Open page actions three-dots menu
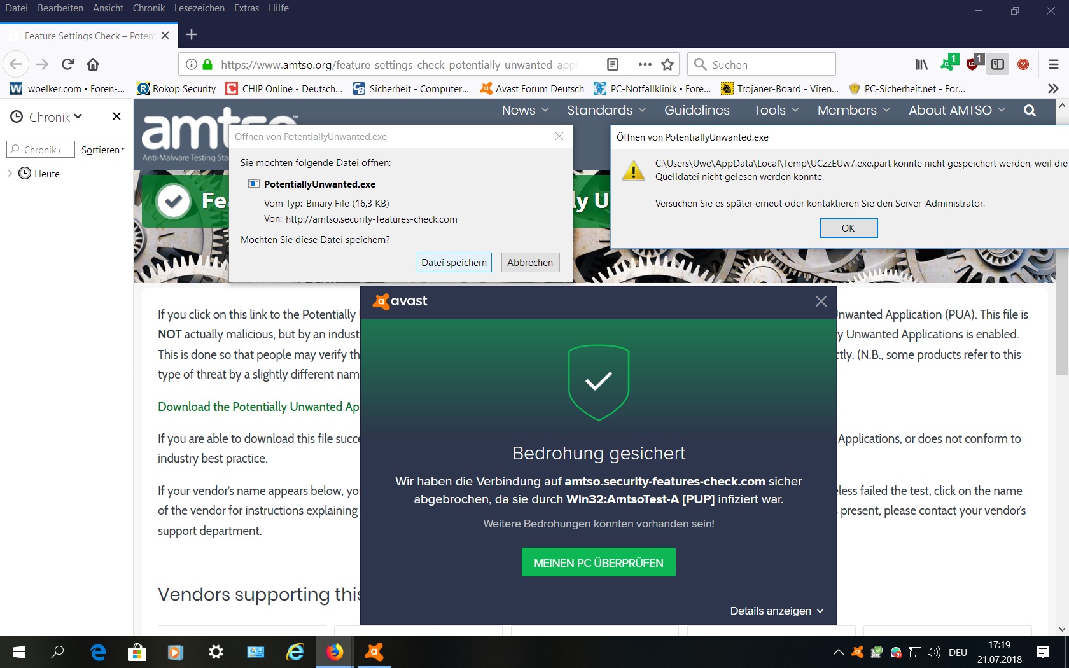The width and height of the screenshot is (1069, 668). coord(645,64)
